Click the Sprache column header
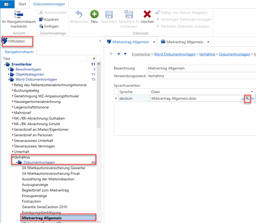Viewport: 256px width, 223px height. click(x=134, y=92)
